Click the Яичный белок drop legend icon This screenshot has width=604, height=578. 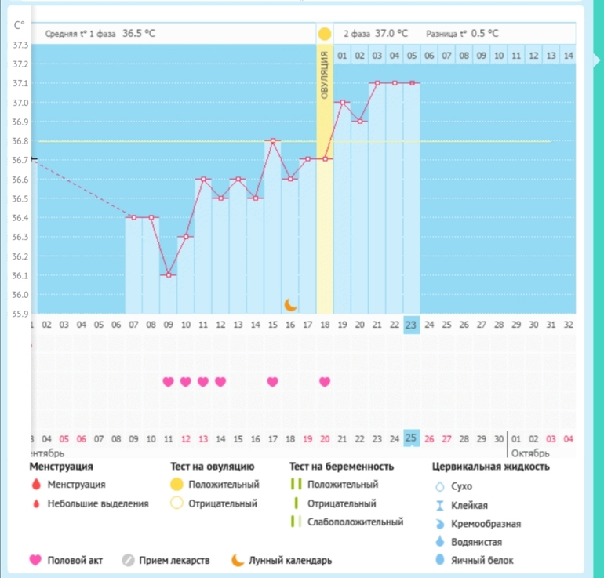(439, 560)
